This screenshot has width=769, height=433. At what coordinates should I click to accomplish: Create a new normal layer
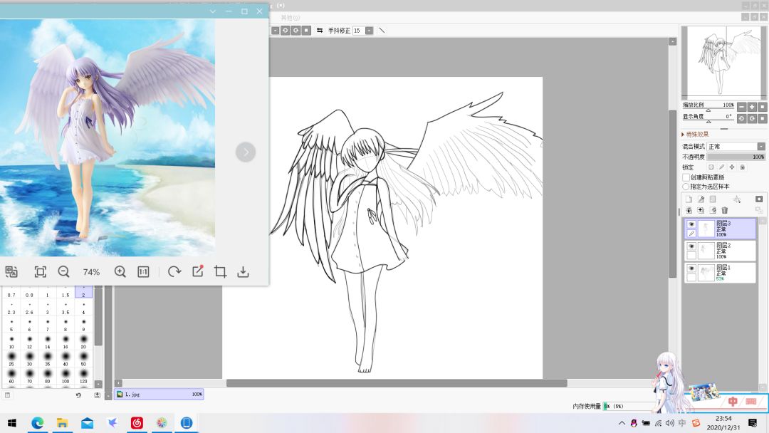(689, 199)
